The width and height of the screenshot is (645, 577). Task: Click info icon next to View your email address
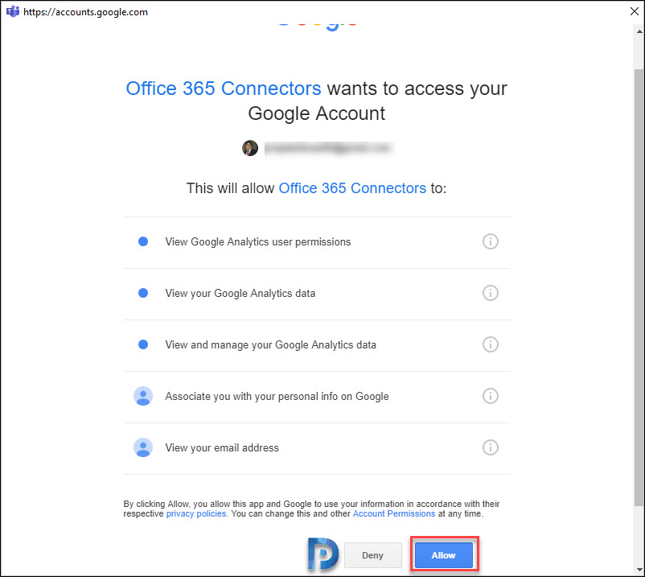click(490, 447)
